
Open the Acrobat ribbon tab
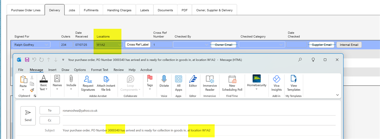146,70
